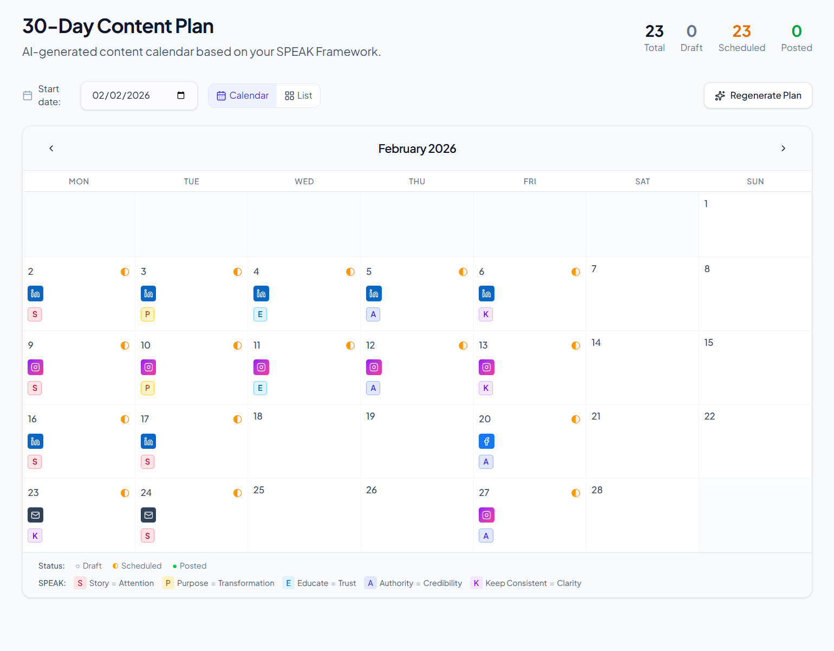The width and height of the screenshot is (834, 651).
Task: Select the Facebook icon on February 20
Action: click(486, 441)
